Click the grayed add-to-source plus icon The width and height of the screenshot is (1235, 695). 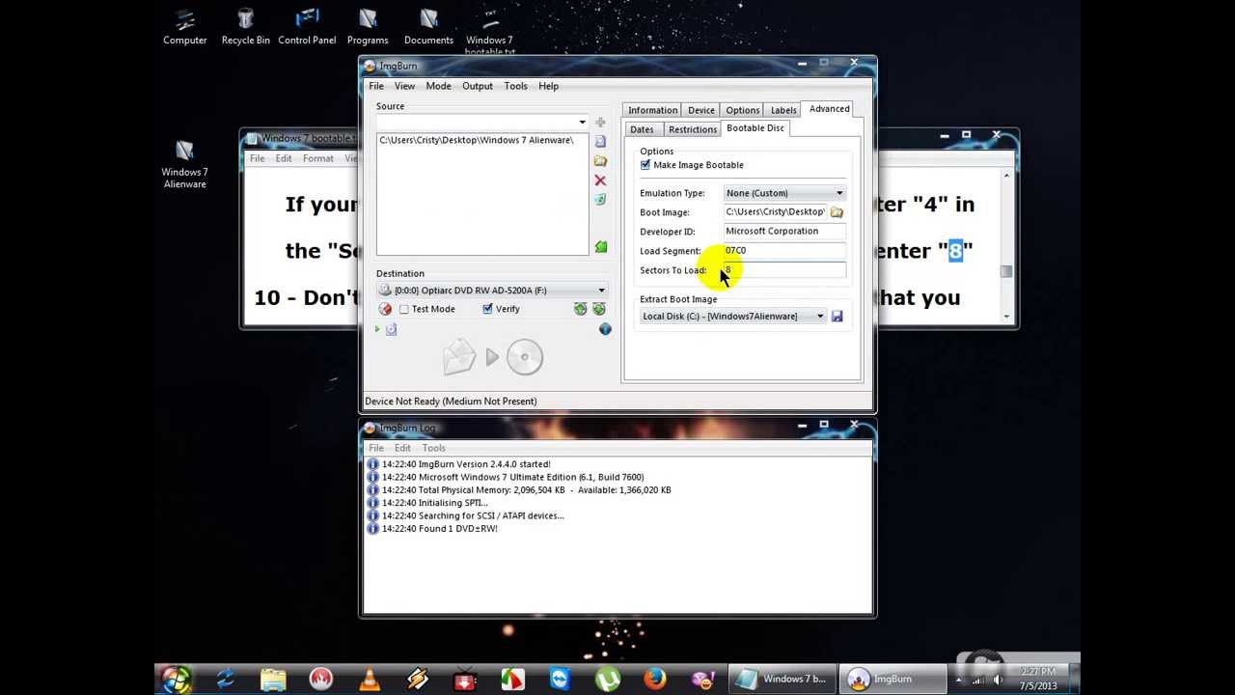(x=600, y=123)
